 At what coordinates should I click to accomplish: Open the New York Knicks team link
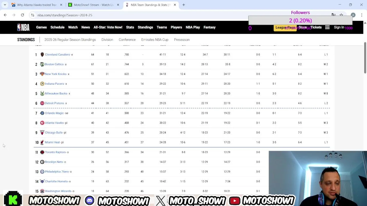tap(56, 74)
